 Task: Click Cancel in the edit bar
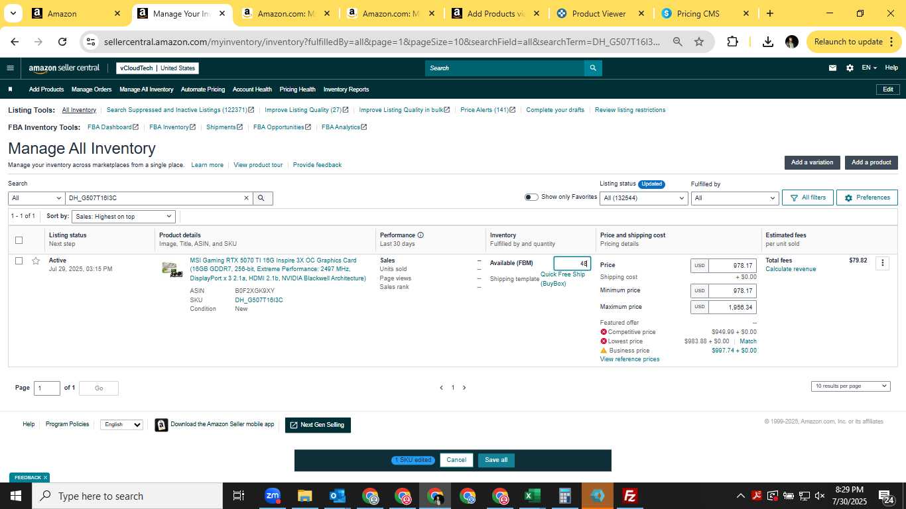pos(456,460)
